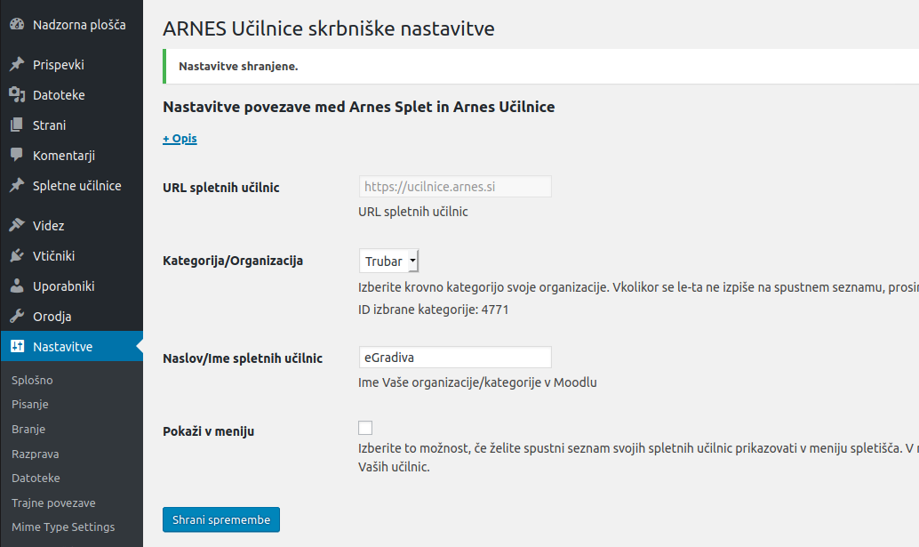The image size is (919, 547).
Task: Open Nadzorna plošča menu item
Action: 79,25
